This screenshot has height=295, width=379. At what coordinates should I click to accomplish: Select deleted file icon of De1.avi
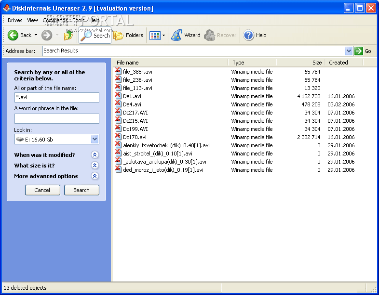pyautogui.click(x=118, y=96)
